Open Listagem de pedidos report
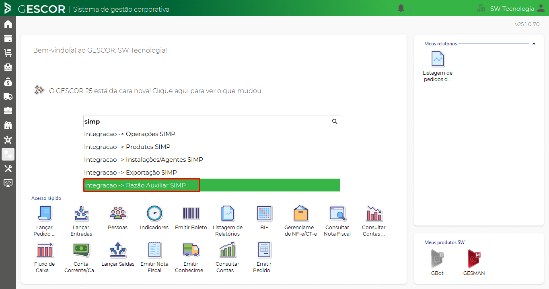This screenshot has width=549, height=289. pyautogui.click(x=438, y=67)
